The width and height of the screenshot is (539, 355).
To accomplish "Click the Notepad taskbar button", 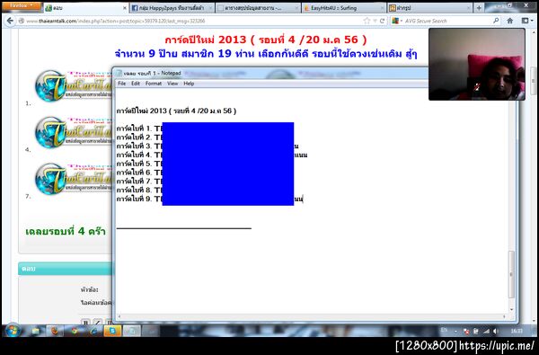I will (132, 331).
